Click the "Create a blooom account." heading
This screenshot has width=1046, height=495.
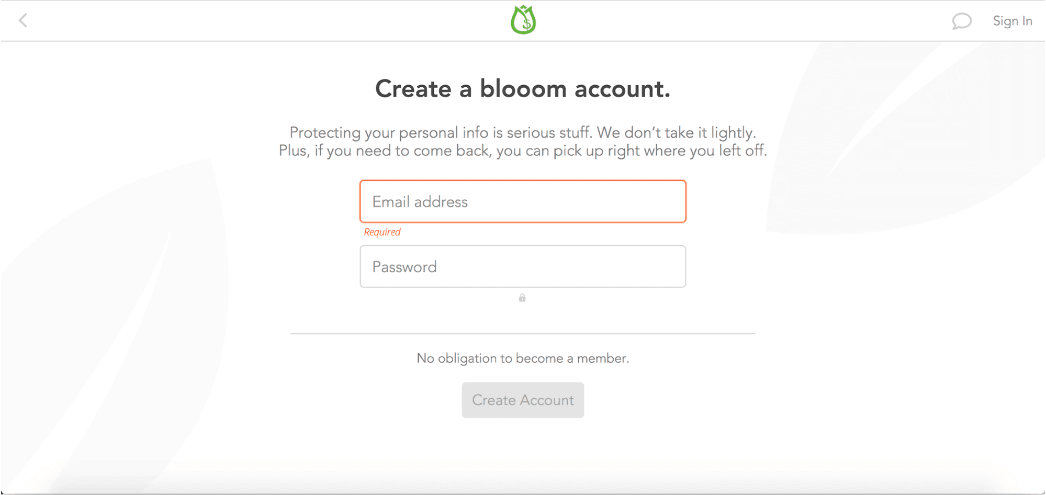click(x=523, y=89)
